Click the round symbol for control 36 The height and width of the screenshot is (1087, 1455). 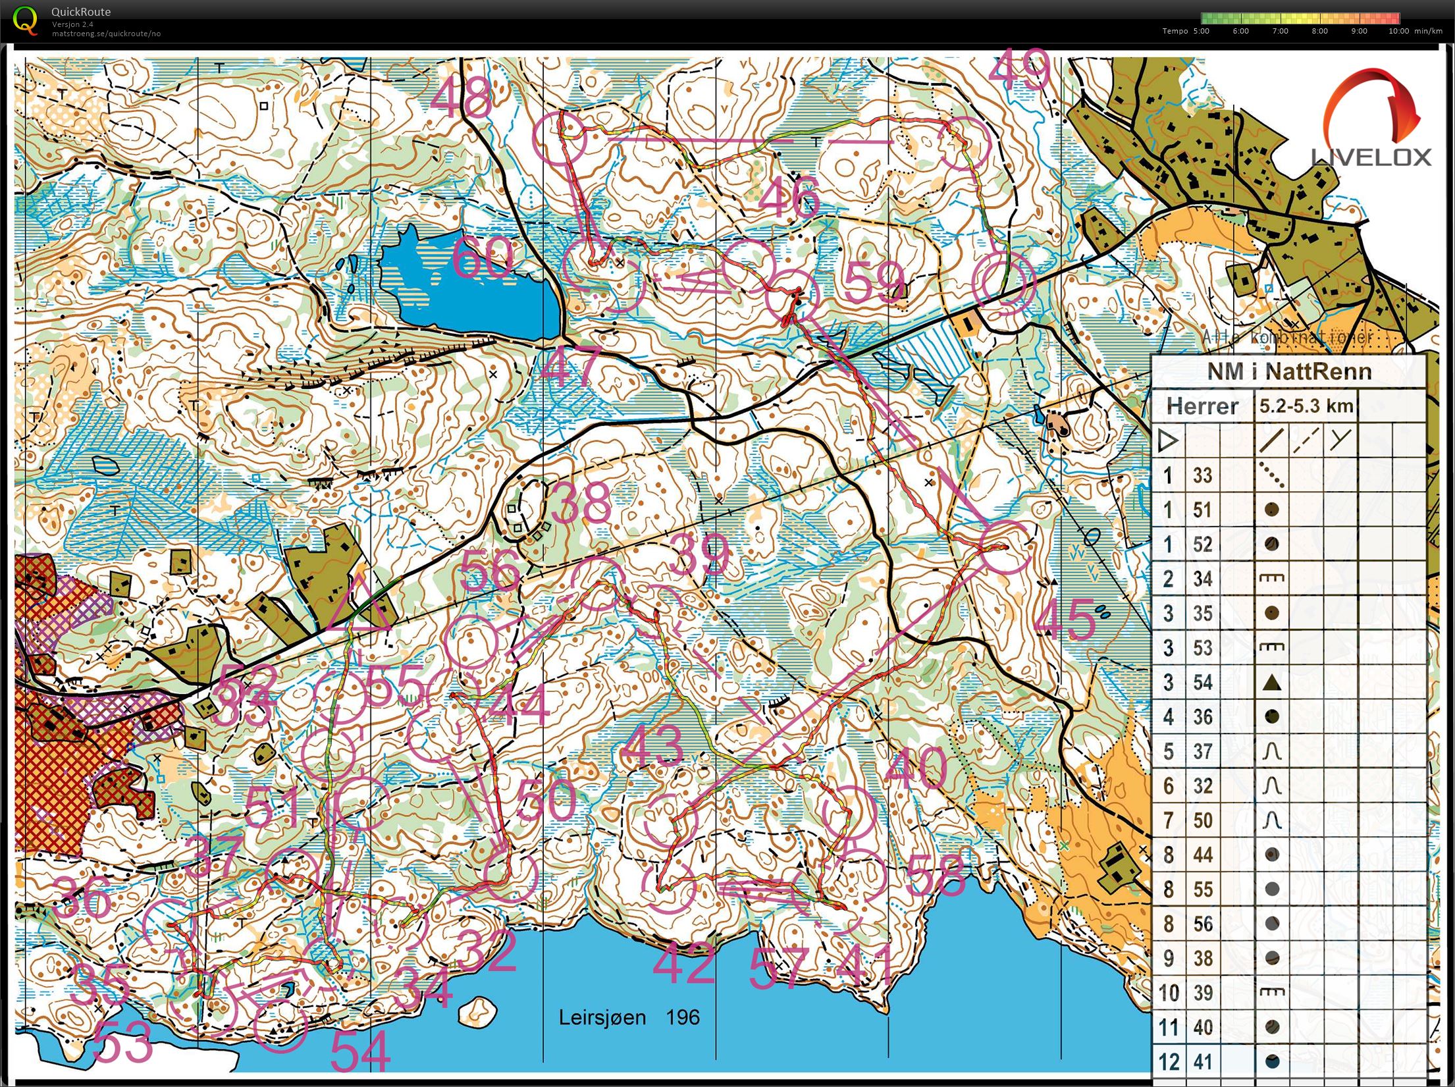click(1272, 716)
